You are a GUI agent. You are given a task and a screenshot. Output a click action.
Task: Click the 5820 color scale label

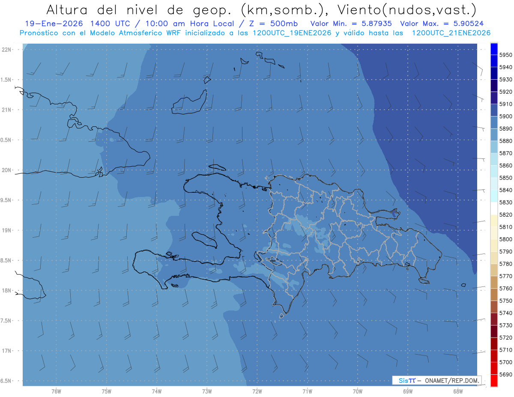click(505, 215)
